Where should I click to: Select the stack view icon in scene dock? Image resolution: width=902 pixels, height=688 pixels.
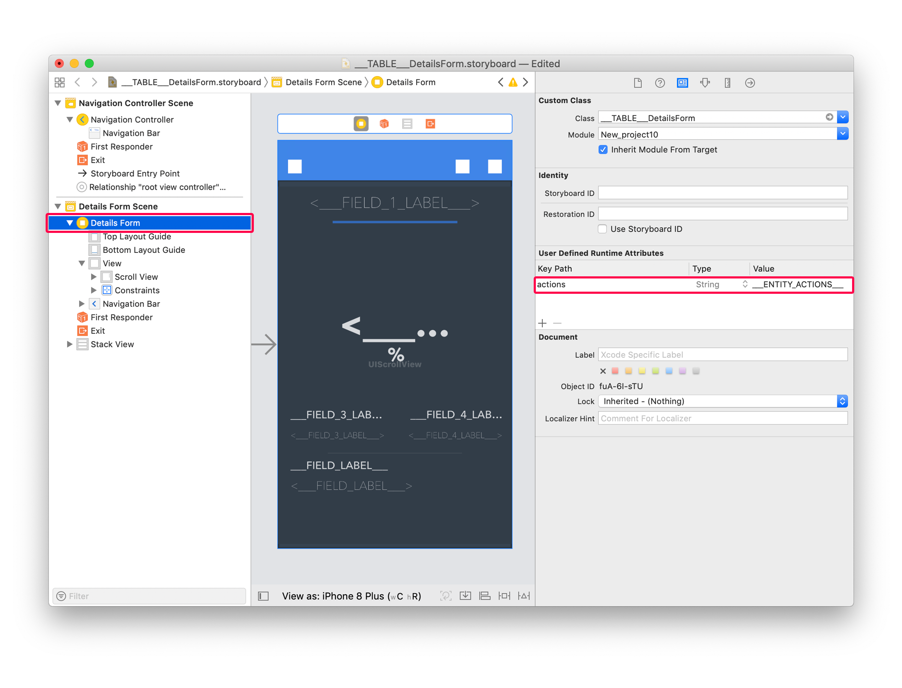pos(407,124)
